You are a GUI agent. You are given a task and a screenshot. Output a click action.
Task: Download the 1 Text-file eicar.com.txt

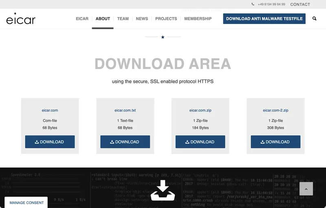pyautogui.click(x=125, y=142)
